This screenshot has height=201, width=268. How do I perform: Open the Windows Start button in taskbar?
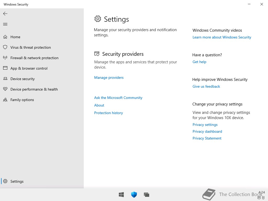pos(121,194)
